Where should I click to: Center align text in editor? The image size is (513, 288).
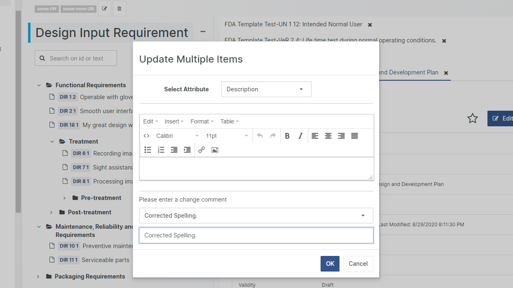point(328,136)
